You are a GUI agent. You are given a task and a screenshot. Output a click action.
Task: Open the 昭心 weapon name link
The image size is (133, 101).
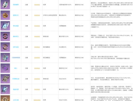16,68
